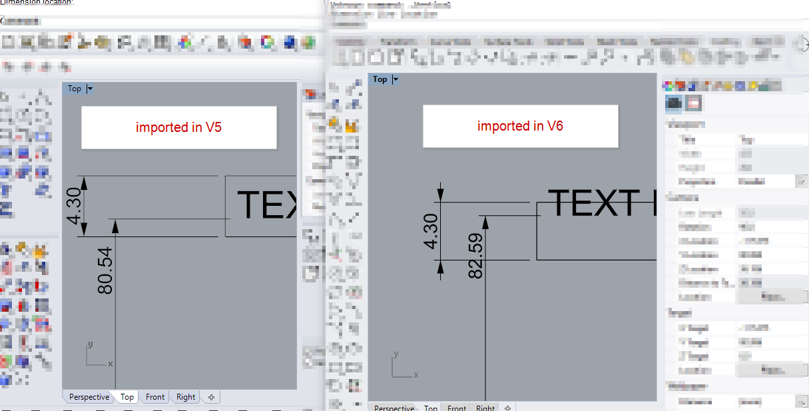Add a new viewport tab in V5 window
The height and width of the screenshot is (411, 809).
(211, 397)
